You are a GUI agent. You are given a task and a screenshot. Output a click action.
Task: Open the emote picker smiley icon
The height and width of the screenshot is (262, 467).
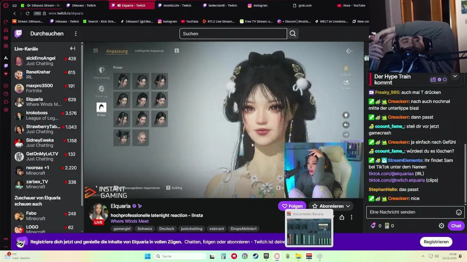click(459, 212)
